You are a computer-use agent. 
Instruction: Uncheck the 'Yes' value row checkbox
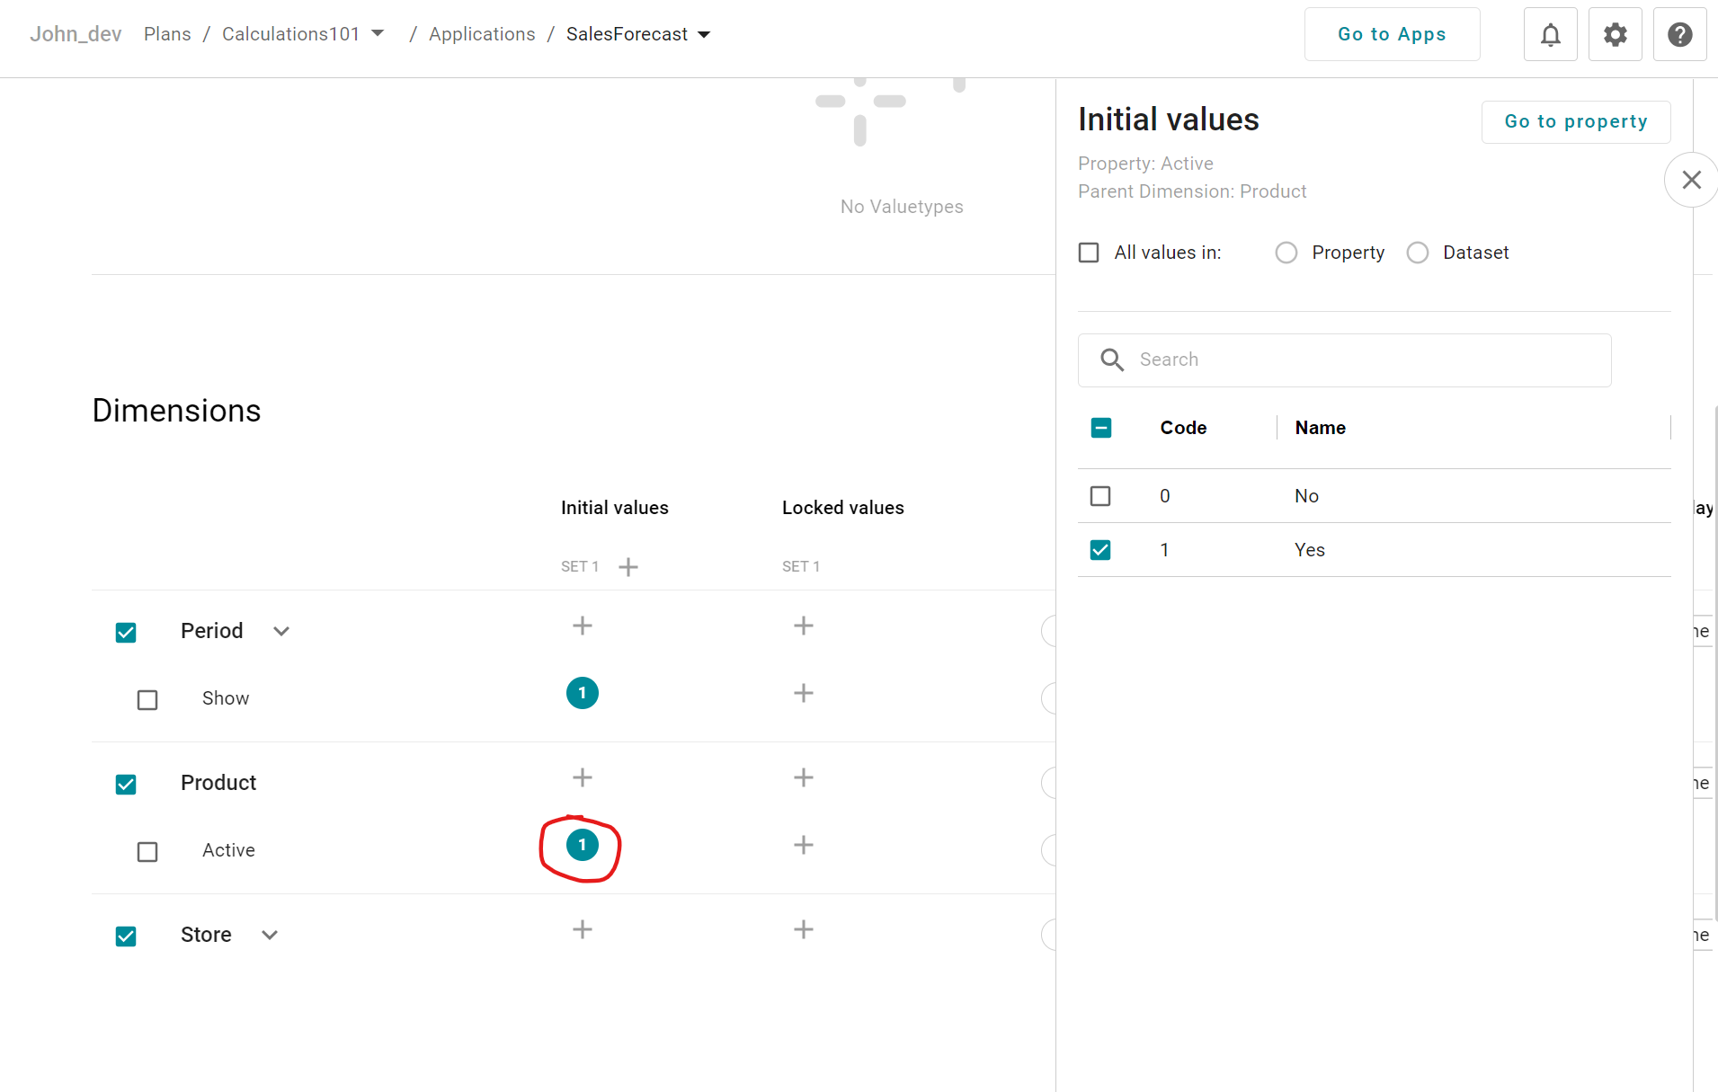[1100, 550]
